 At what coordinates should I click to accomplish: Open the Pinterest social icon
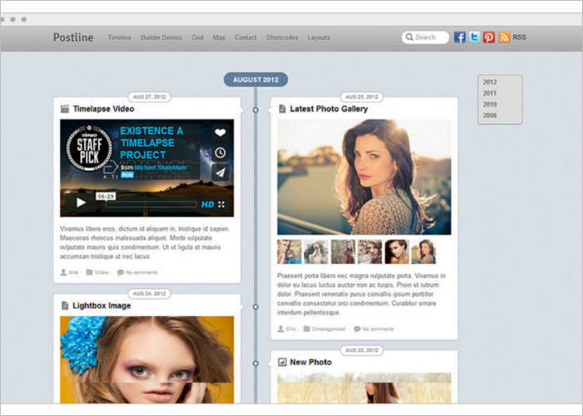(x=489, y=37)
